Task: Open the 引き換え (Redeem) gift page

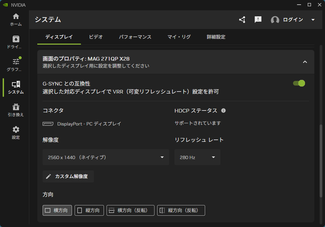Action: [16, 110]
